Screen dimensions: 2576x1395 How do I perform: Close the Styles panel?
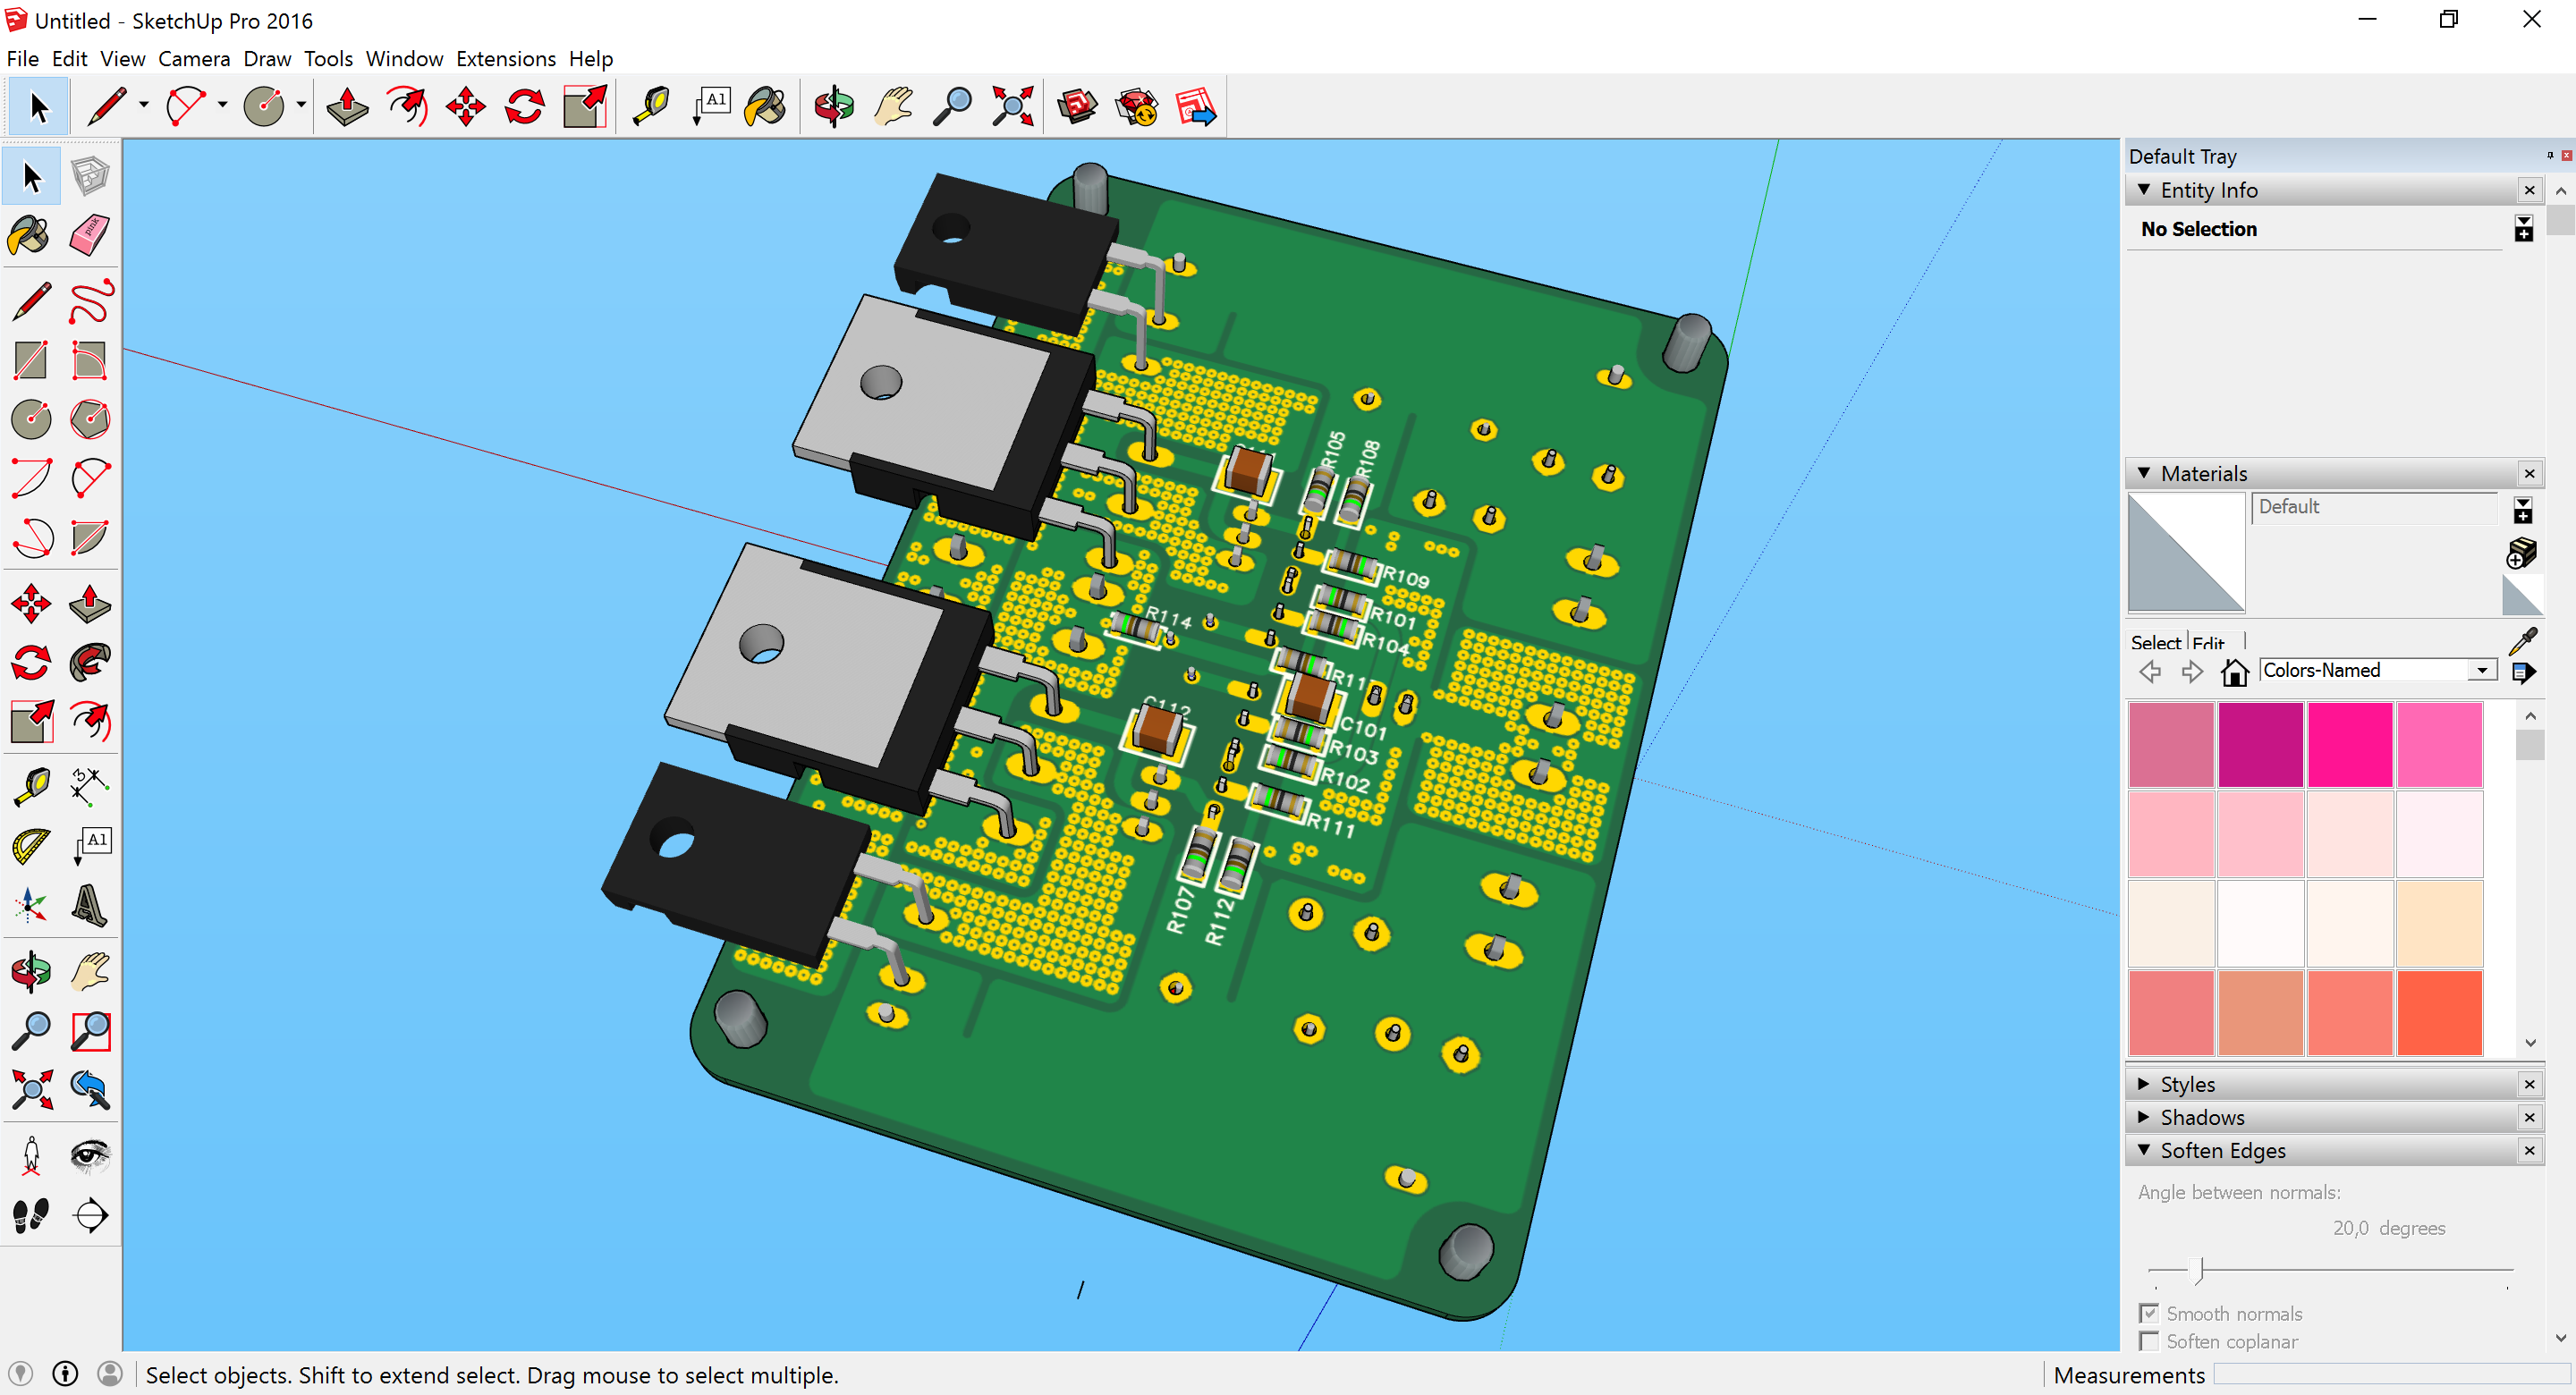coord(2529,1084)
